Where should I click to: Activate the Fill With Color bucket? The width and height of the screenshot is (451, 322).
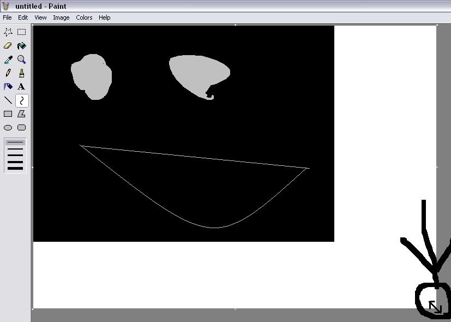[22, 46]
